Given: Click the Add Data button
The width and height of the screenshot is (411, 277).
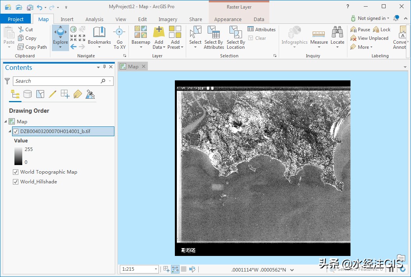Looking at the screenshot, I should (x=158, y=37).
